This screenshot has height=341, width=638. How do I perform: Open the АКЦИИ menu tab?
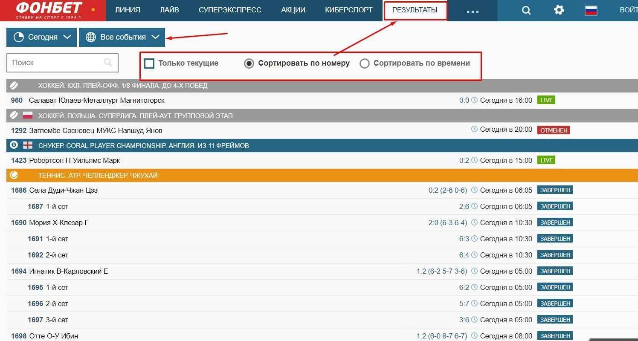pyautogui.click(x=293, y=10)
